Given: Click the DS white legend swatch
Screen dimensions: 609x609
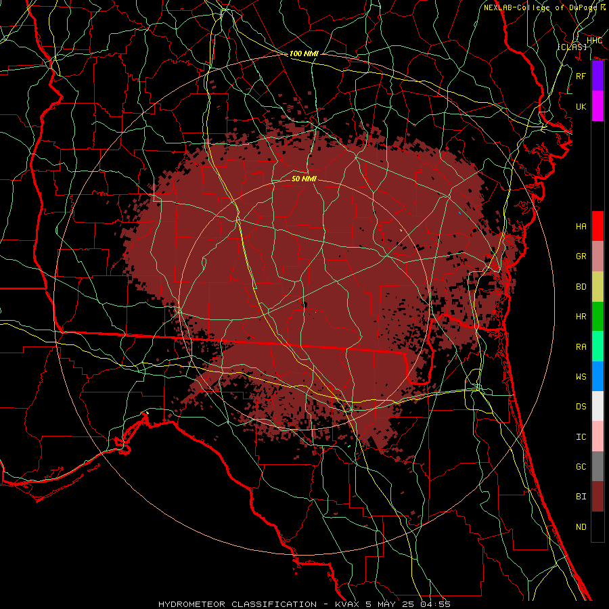Looking at the screenshot, I should point(597,406).
